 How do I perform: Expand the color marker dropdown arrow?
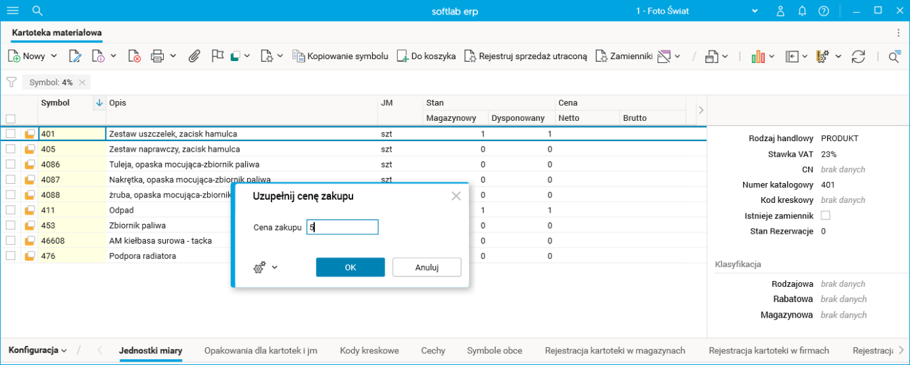click(247, 56)
